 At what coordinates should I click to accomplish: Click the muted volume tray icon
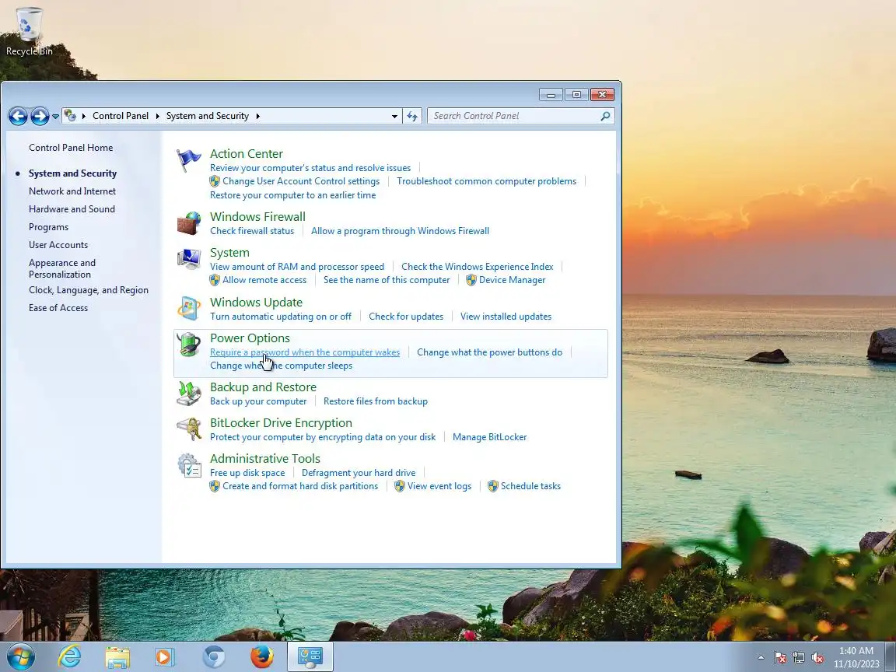(817, 658)
